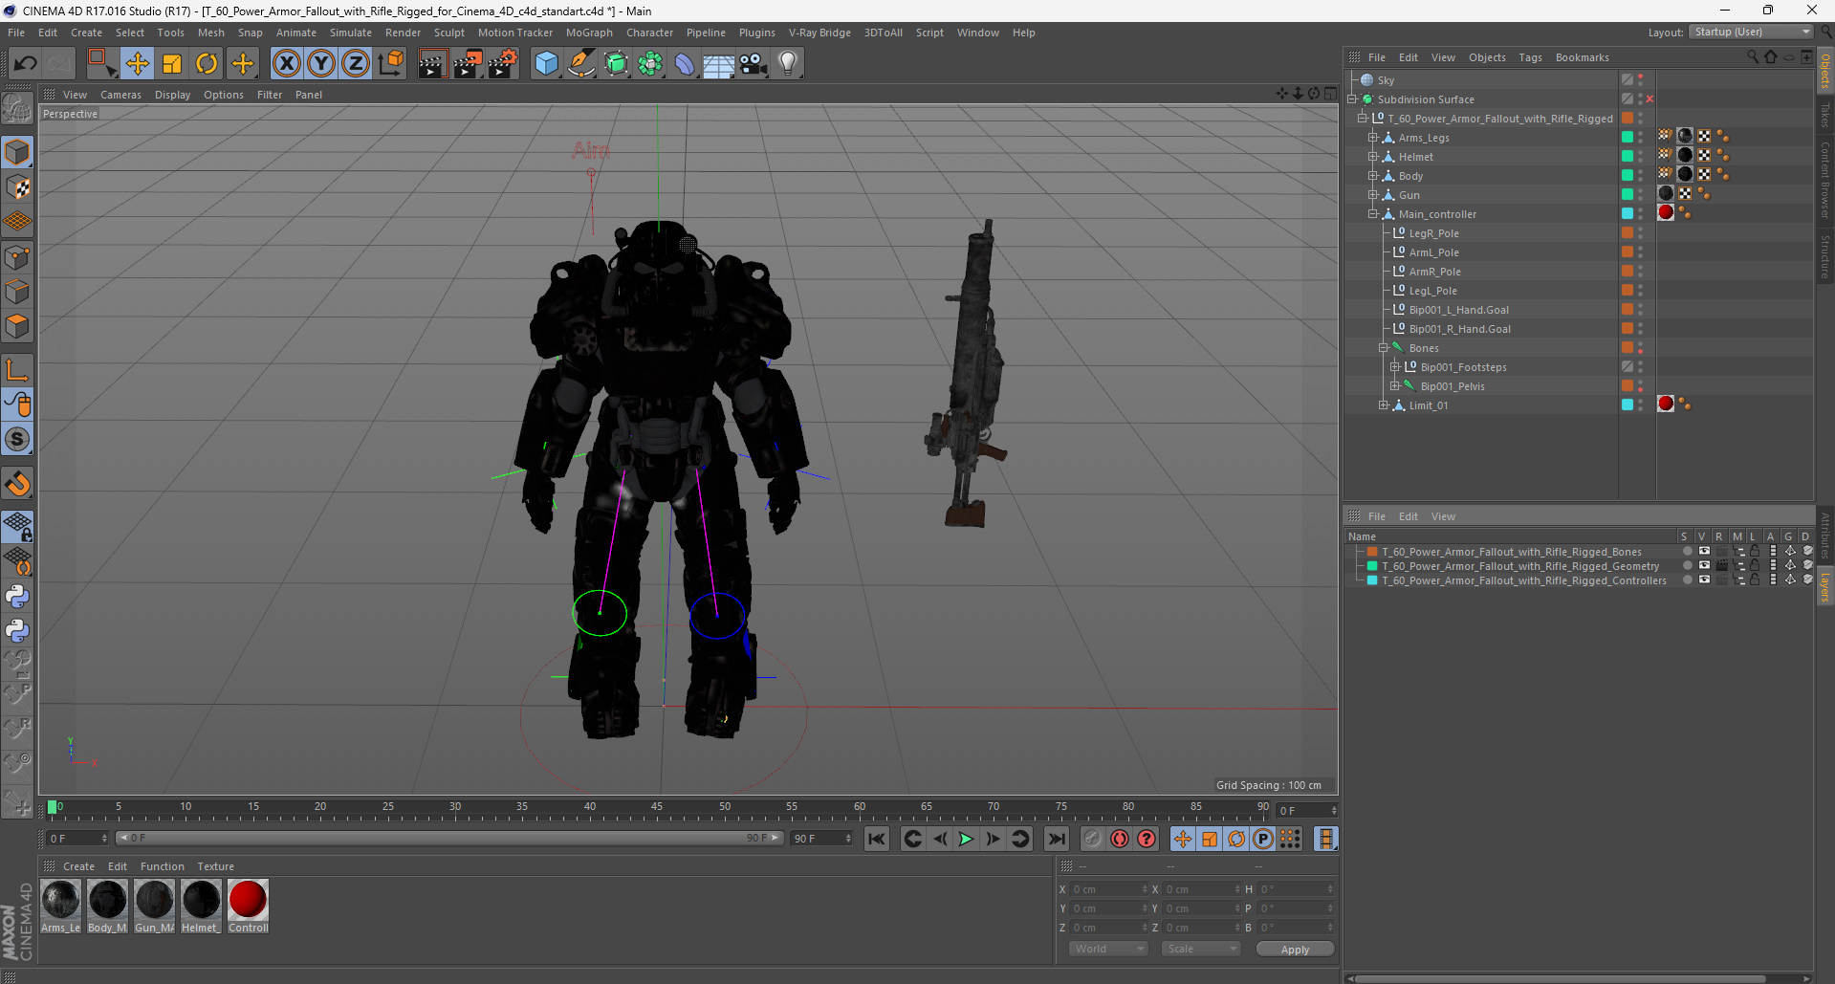Expand the Limit_01 object

[x=1384, y=405]
